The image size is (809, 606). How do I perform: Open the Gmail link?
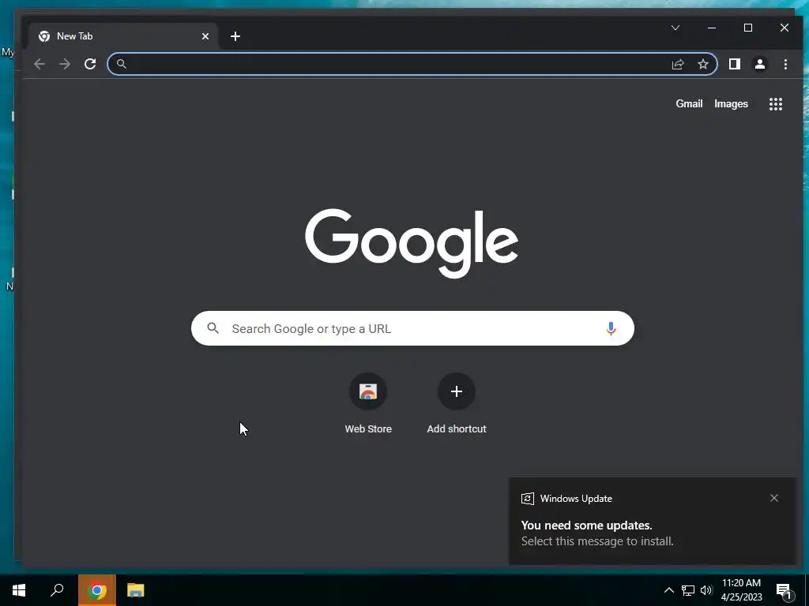pyautogui.click(x=689, y=103)
